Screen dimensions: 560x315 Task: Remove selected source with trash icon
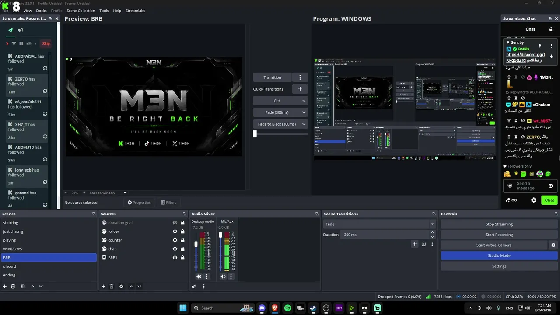[112, 287]
